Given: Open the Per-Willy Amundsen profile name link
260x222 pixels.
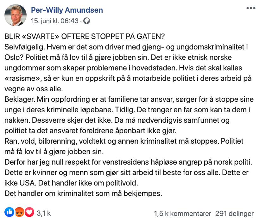Looking at the screenshot, I should coord(67,10).
